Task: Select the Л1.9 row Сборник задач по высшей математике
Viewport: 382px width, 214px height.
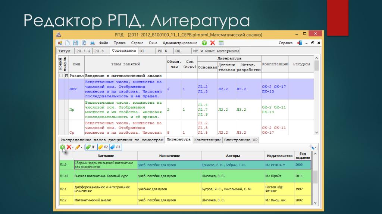Action: tap(185, 165)
